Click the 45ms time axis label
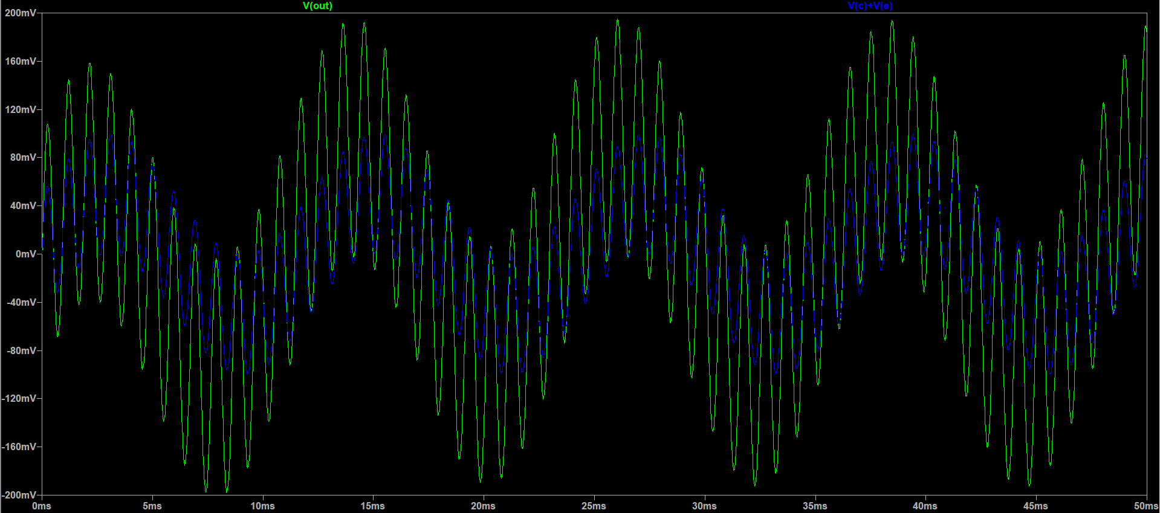The height and width of the screenshot is (513, 1160). click(x=1035, y=506)
